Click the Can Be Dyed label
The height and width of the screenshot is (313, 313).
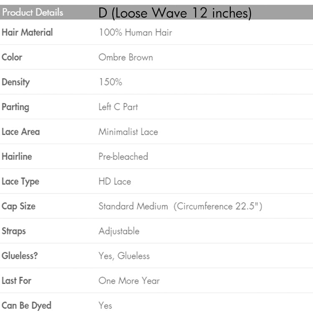pyautogui.click(x=26, y=305)
